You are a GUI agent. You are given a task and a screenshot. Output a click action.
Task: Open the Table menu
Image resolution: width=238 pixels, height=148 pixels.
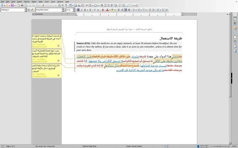tap(41, 2)
